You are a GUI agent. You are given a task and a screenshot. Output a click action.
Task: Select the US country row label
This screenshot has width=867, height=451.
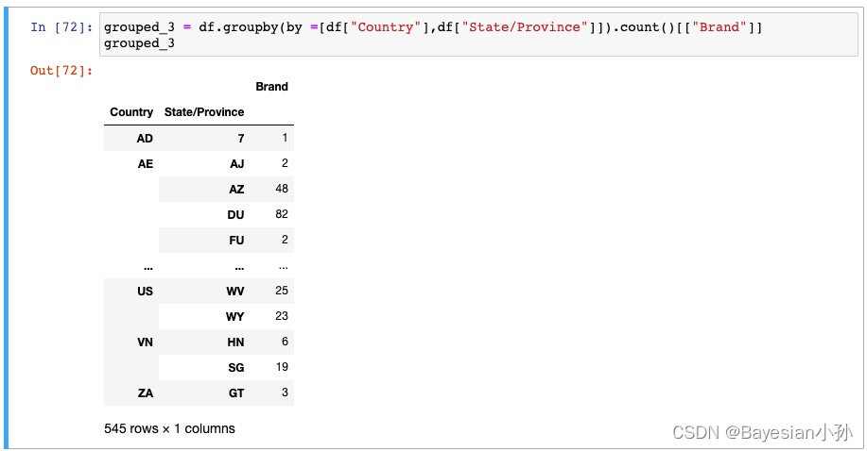[x=145, y=291]
